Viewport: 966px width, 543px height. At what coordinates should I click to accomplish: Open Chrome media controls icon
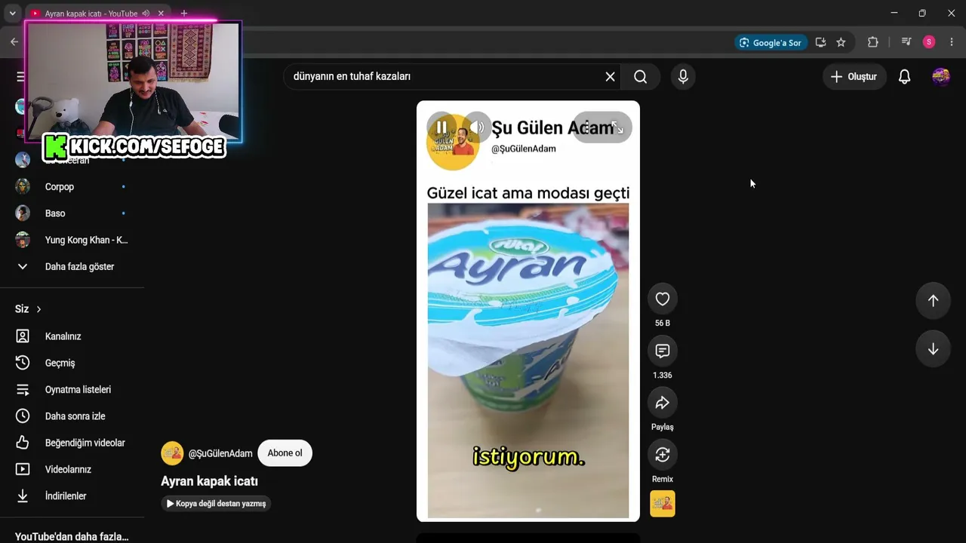(906, 42)
